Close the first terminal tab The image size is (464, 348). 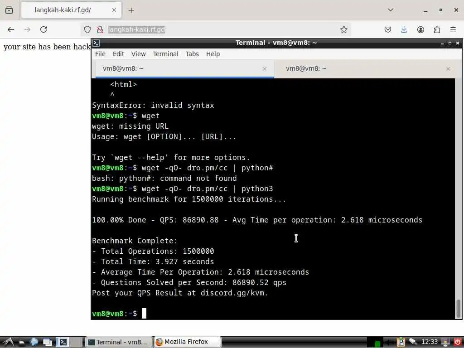265,69
